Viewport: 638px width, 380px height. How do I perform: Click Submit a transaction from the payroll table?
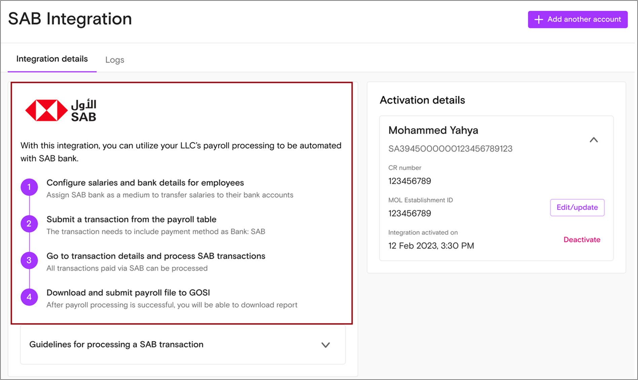point(131,219)
